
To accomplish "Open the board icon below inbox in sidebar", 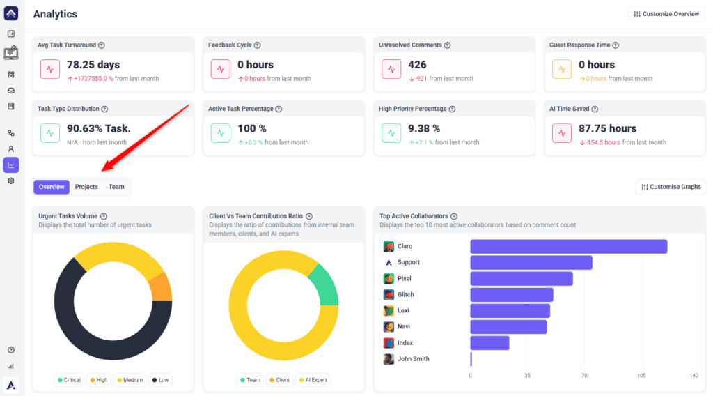I will 11,107.
